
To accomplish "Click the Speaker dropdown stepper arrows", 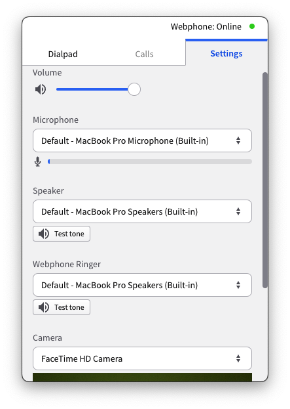I will (238, 211).
